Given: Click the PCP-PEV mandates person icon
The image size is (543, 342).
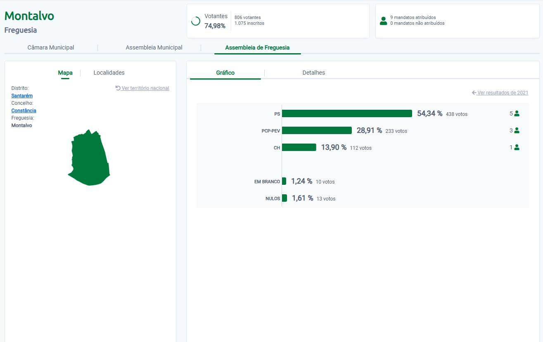Looking at the screenshot, I should click(x=517, y=130).
